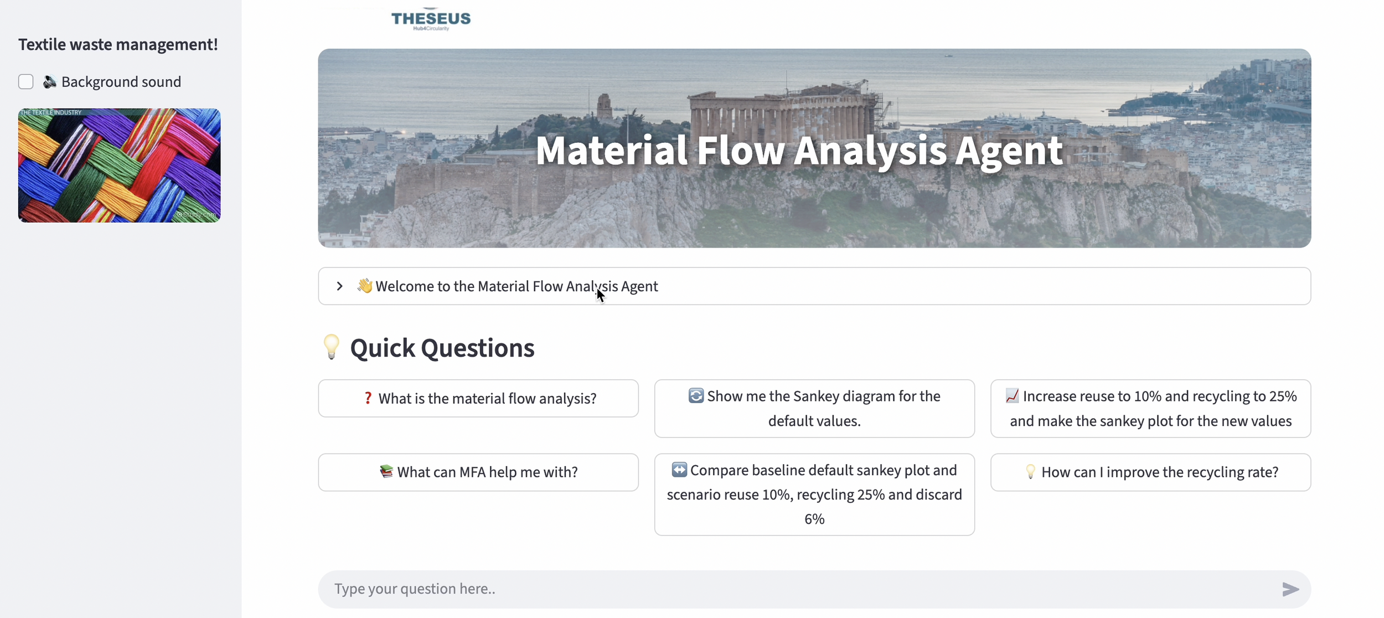Click the chart icon on Increase reuse button

coord(1012,395)
